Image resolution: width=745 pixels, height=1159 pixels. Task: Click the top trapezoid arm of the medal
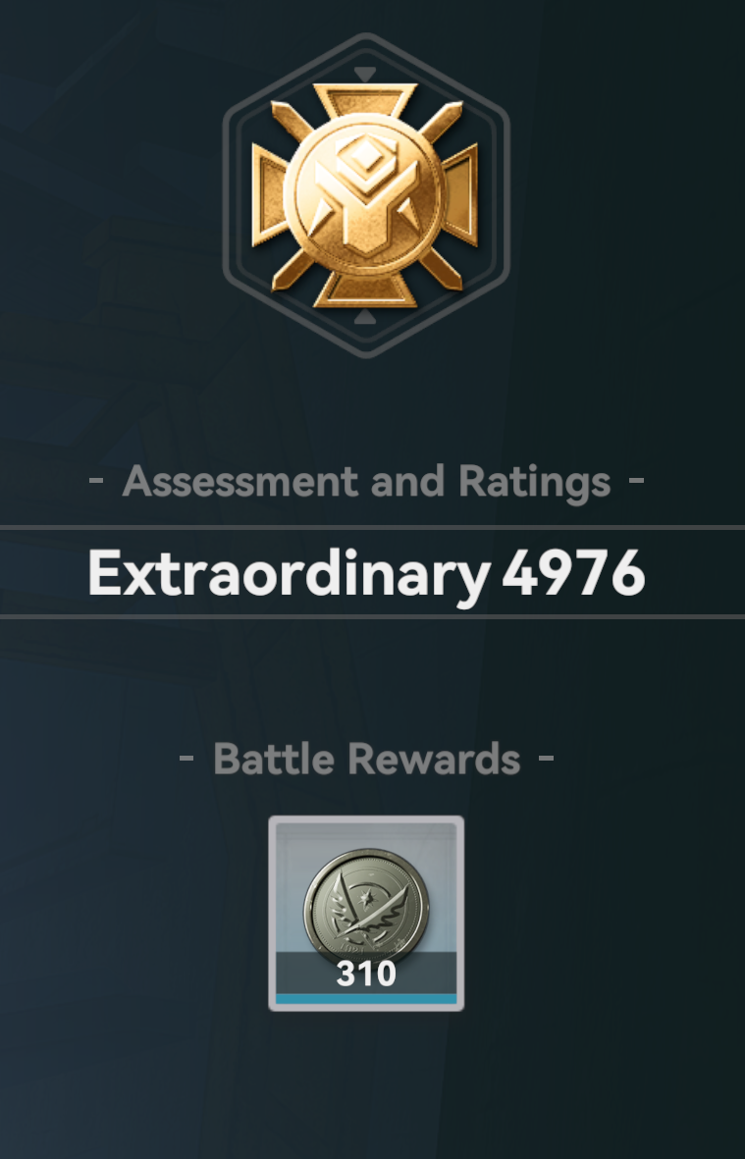click(365, 100)
